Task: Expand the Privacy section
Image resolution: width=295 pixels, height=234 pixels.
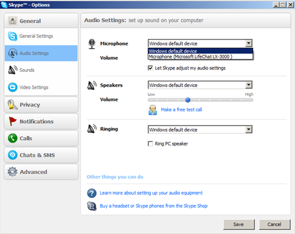Action: 41,105
